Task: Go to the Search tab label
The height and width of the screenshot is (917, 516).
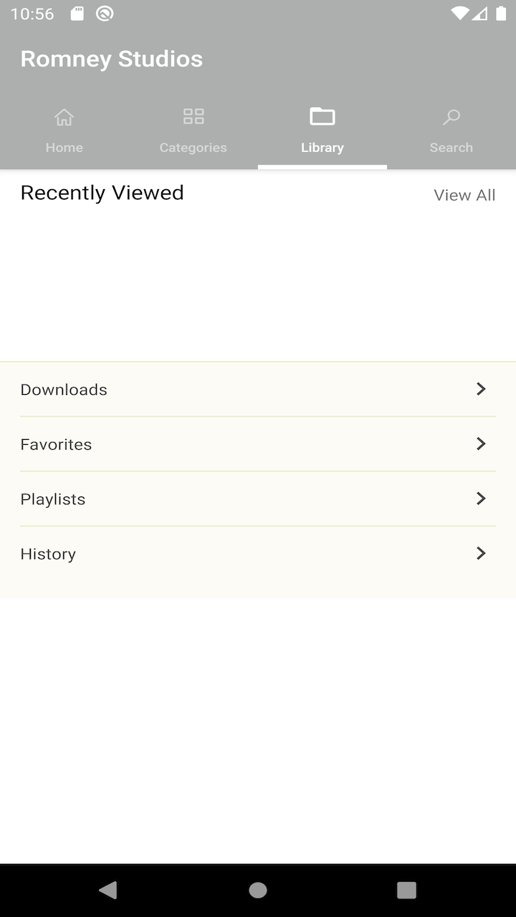Action: 451,148
